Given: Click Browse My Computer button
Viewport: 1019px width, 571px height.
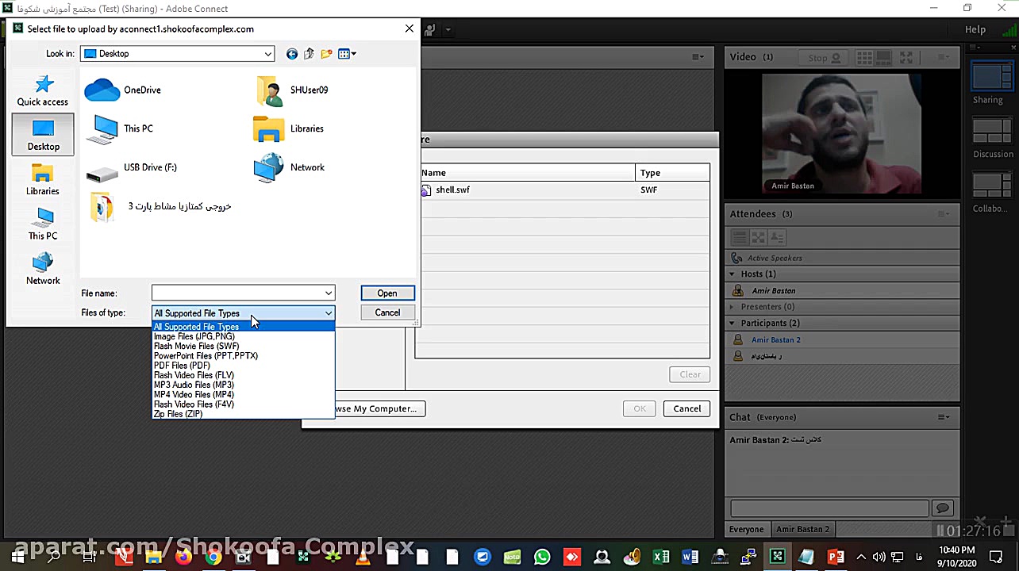Looking at the screenshot, I should [x=379, y=408].
